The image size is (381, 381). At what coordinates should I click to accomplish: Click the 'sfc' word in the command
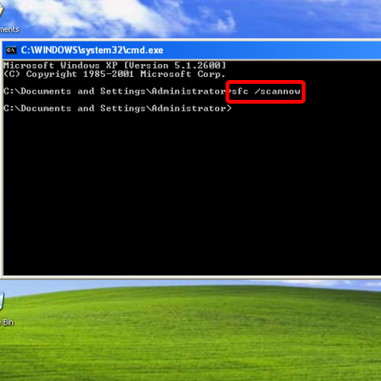(240, 91)
